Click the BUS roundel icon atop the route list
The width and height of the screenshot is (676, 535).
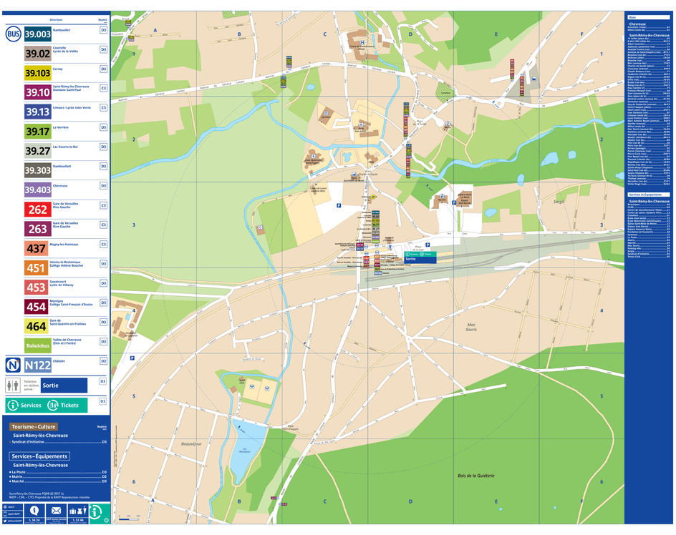(x=12, y=32)
